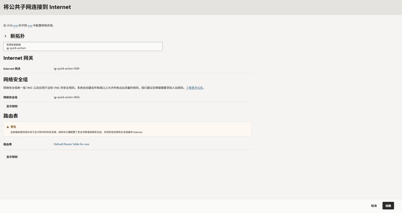Click the 网络安全组 section heading
The image size is (402, 213).
15,80
